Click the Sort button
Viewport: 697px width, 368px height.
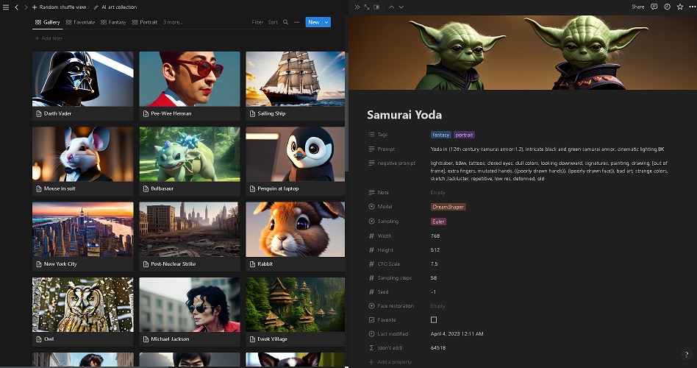(x=273, y=22)
